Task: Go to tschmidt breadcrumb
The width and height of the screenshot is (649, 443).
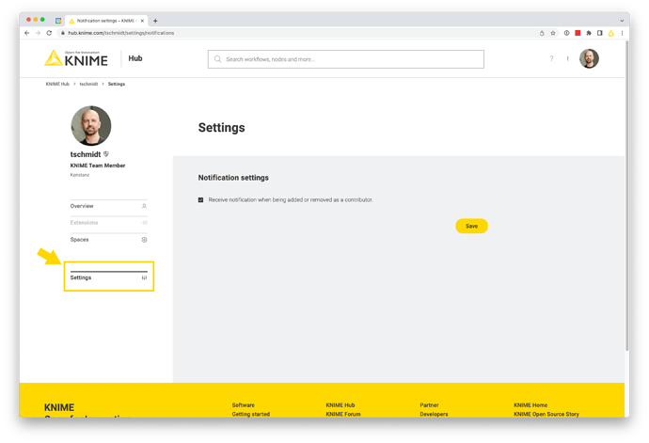Action: pos(88,84)
